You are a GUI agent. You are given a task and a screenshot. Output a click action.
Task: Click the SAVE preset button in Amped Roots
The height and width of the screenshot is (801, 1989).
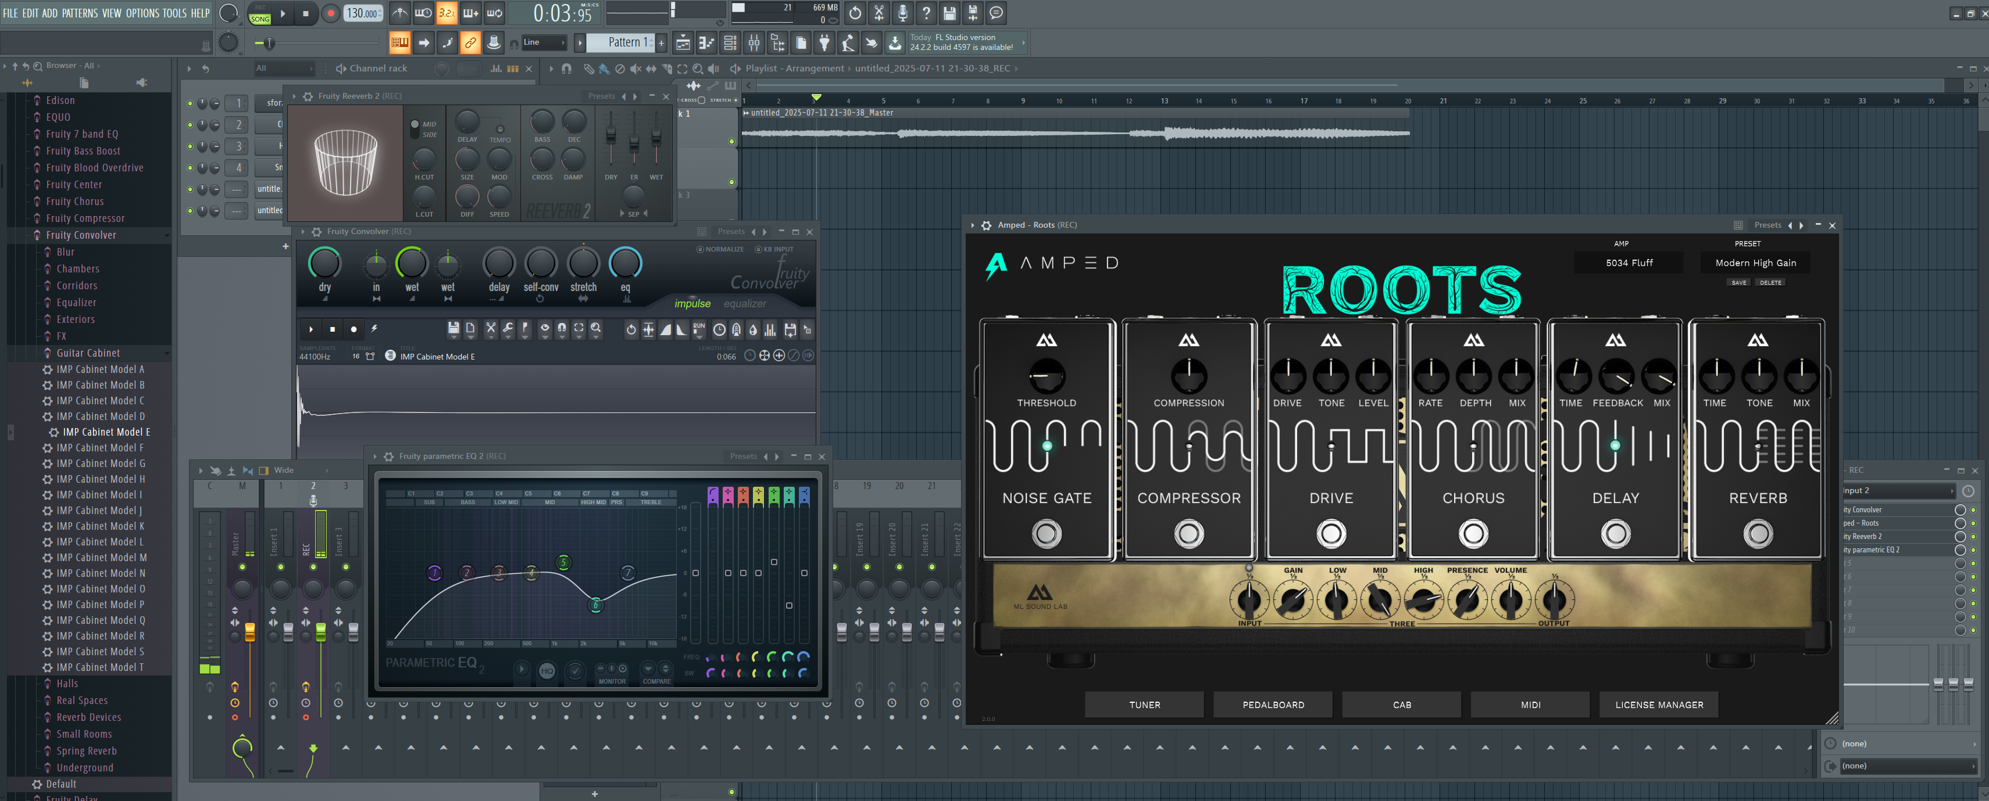(x=1739, y=282)
